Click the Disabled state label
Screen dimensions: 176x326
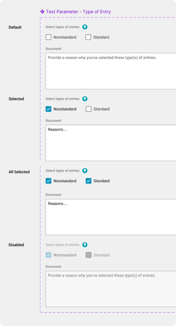pyautogui.click(x=16, y=245)
